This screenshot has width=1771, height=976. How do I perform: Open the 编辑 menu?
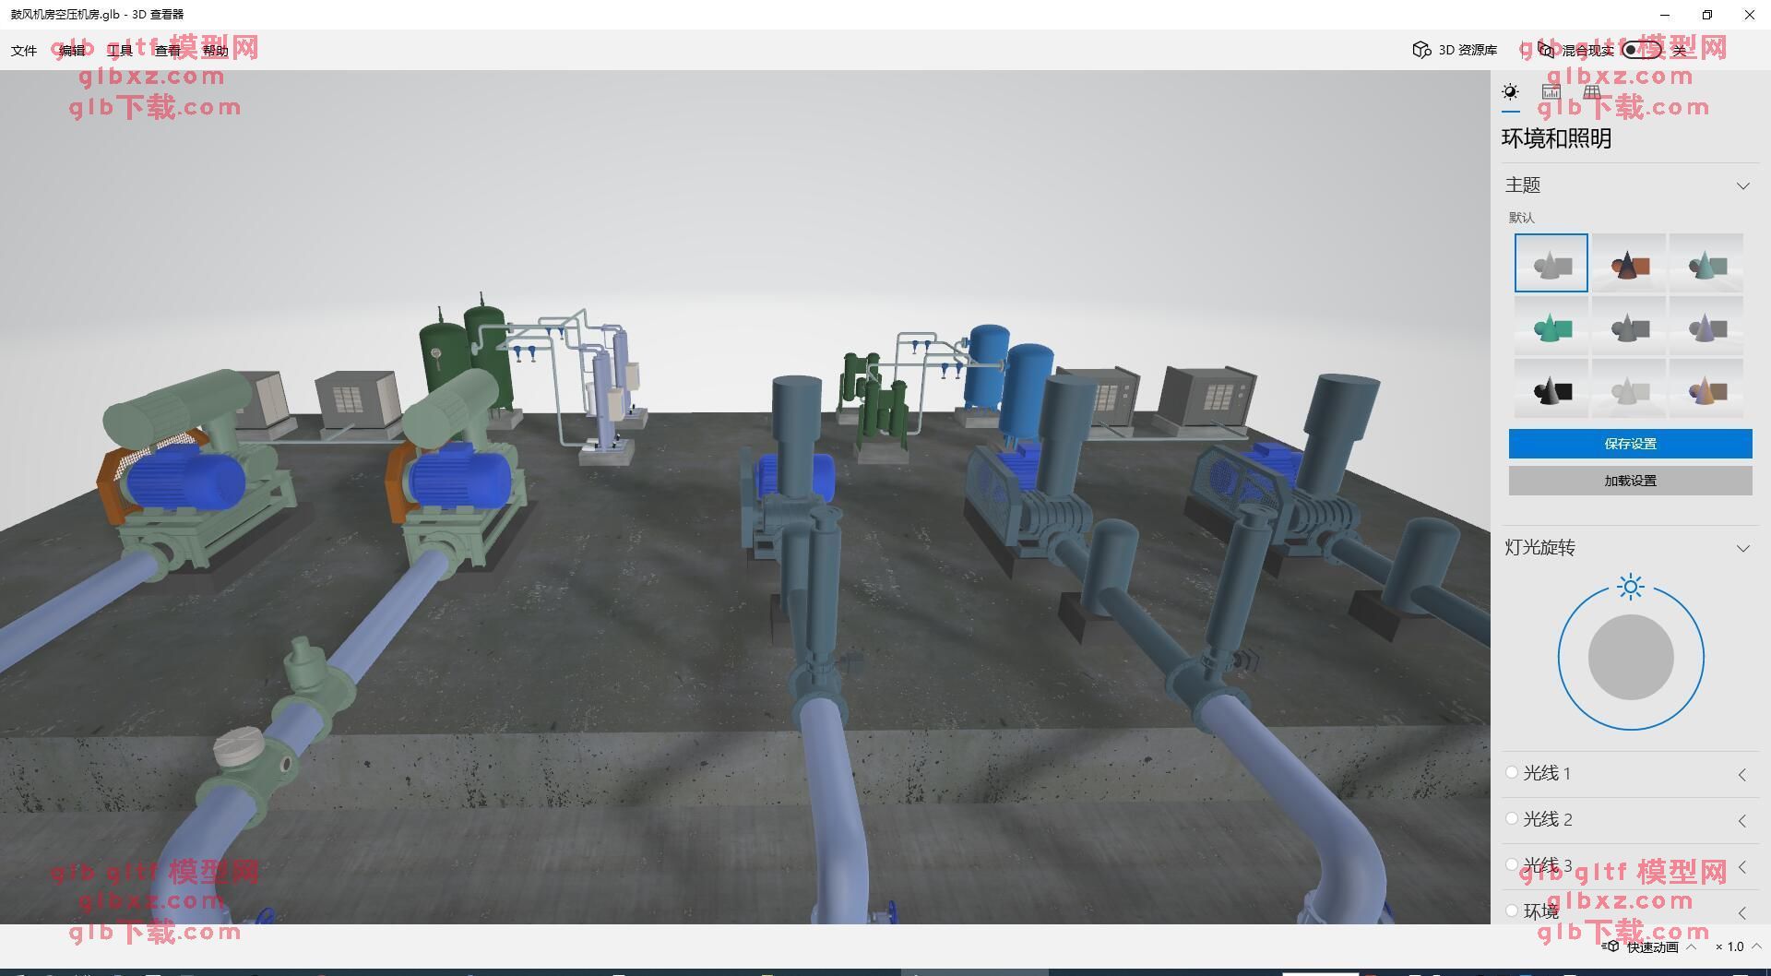pyautogui.click(x=72, y=51)
